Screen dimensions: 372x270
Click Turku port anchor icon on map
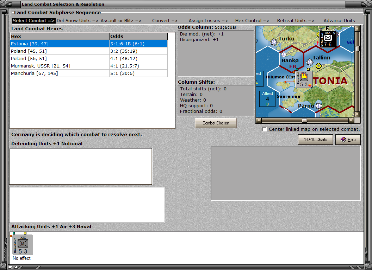click(x=274, y=42)
